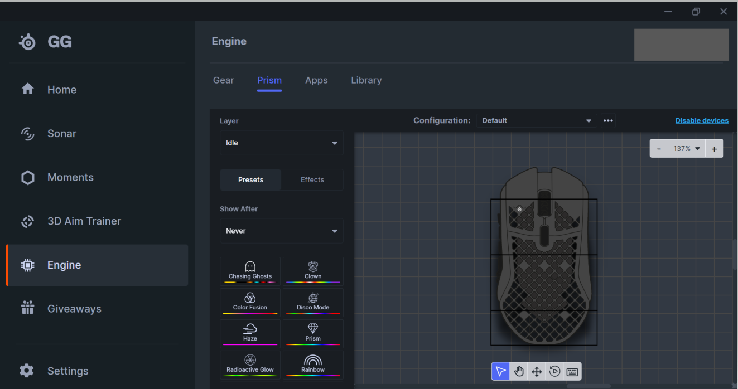The height and width of the screenshot is (389, 738).
Task: Select the Prism diamond preset tile
Action: click(313, 333)
